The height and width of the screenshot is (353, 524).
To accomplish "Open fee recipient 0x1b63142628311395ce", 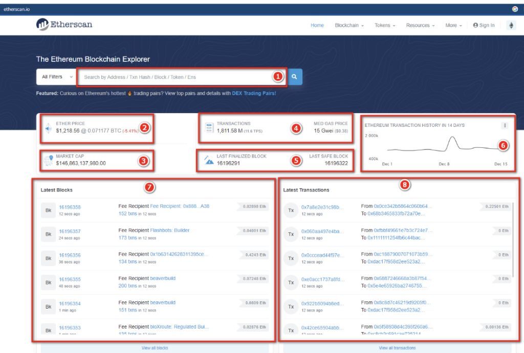I will (179, 254).
